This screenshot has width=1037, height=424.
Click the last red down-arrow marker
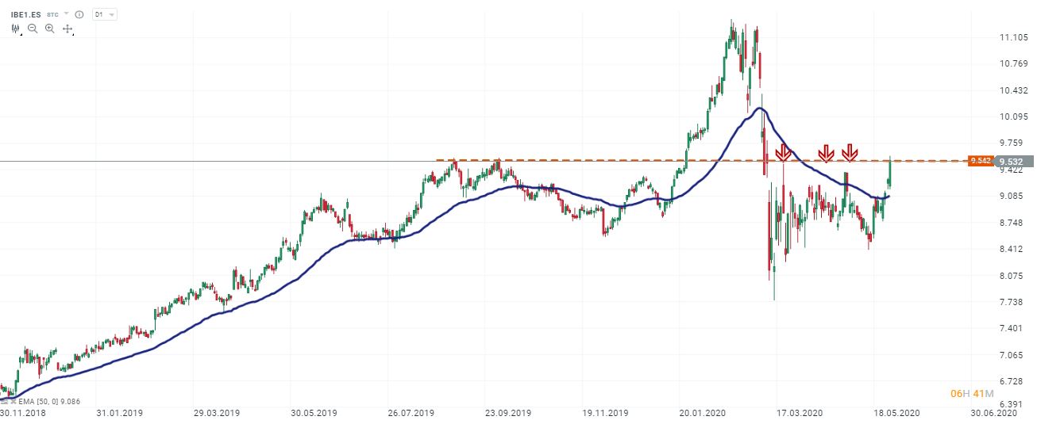point(850,151)
